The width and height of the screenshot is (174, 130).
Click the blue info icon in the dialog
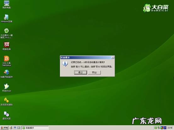point(65,64)
